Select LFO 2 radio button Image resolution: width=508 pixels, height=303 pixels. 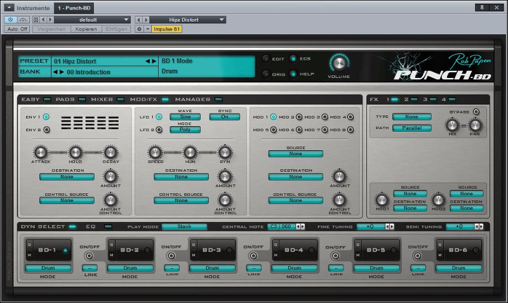[x=159, y=130]
